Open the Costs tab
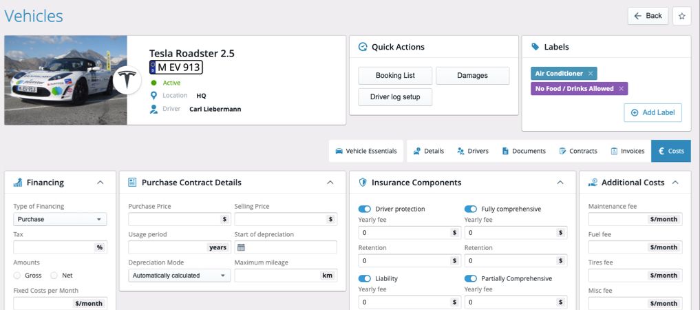The image size is (700, 310). coord(671,151)
